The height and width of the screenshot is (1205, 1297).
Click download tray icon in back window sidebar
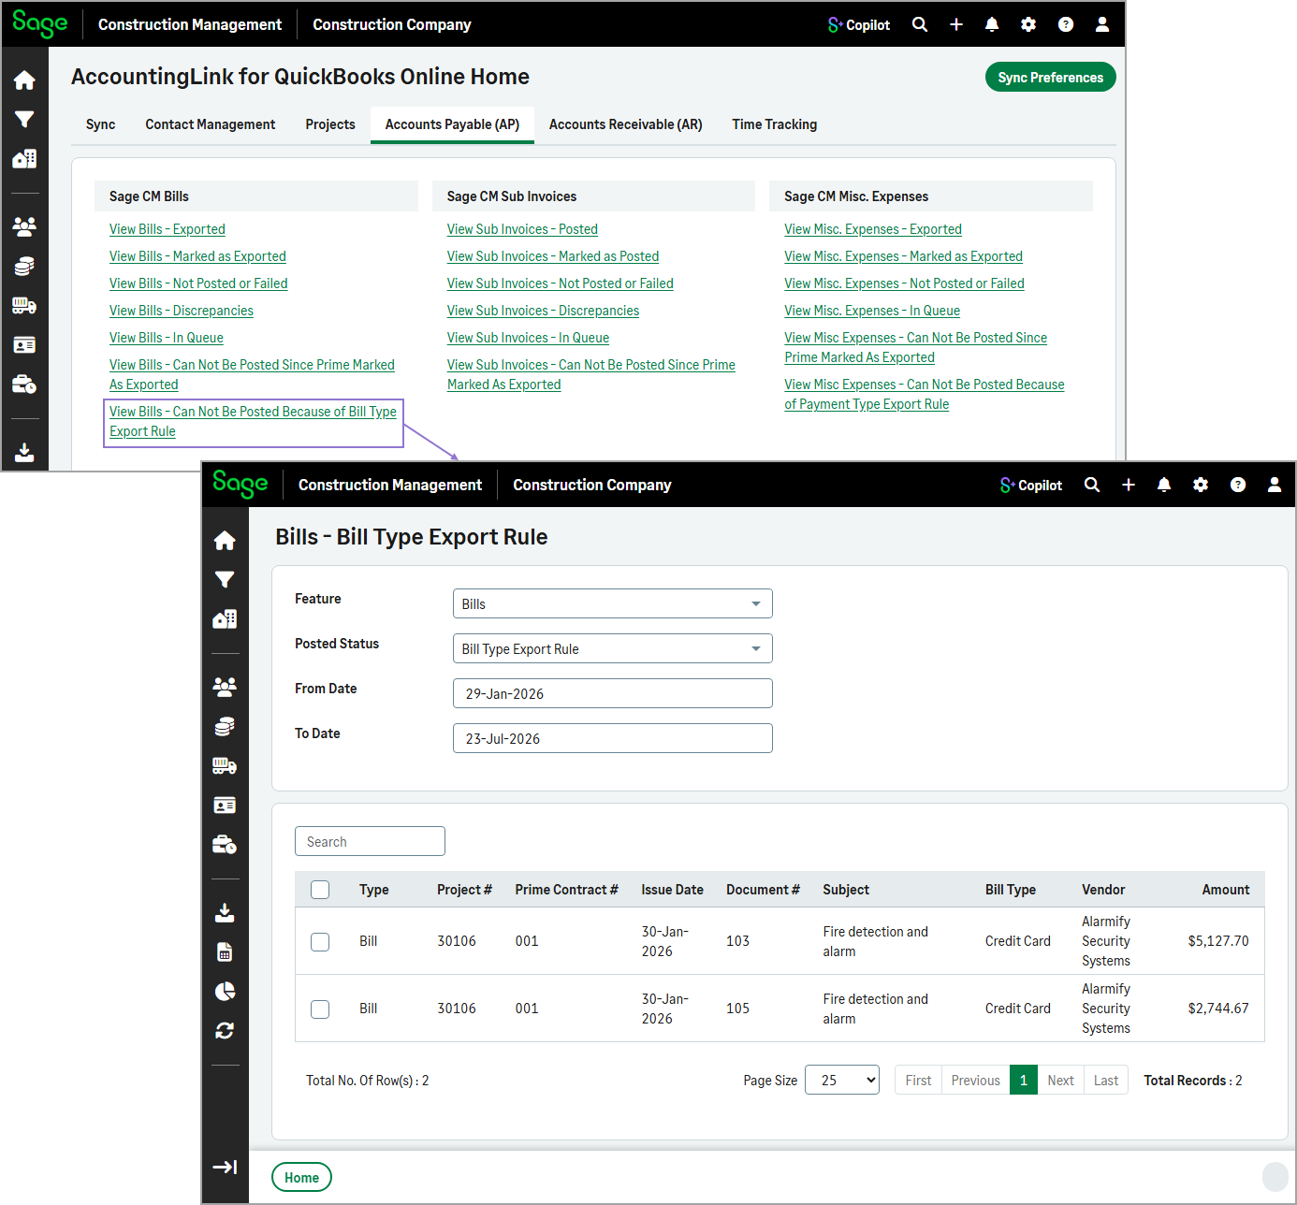[x=24, y=453]
